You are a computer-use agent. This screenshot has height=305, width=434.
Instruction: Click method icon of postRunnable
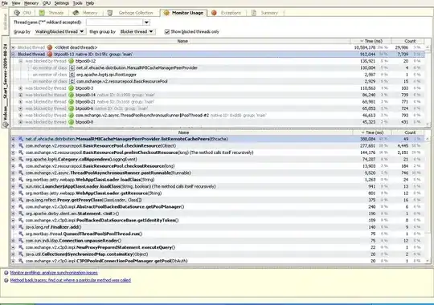point(21,173)
